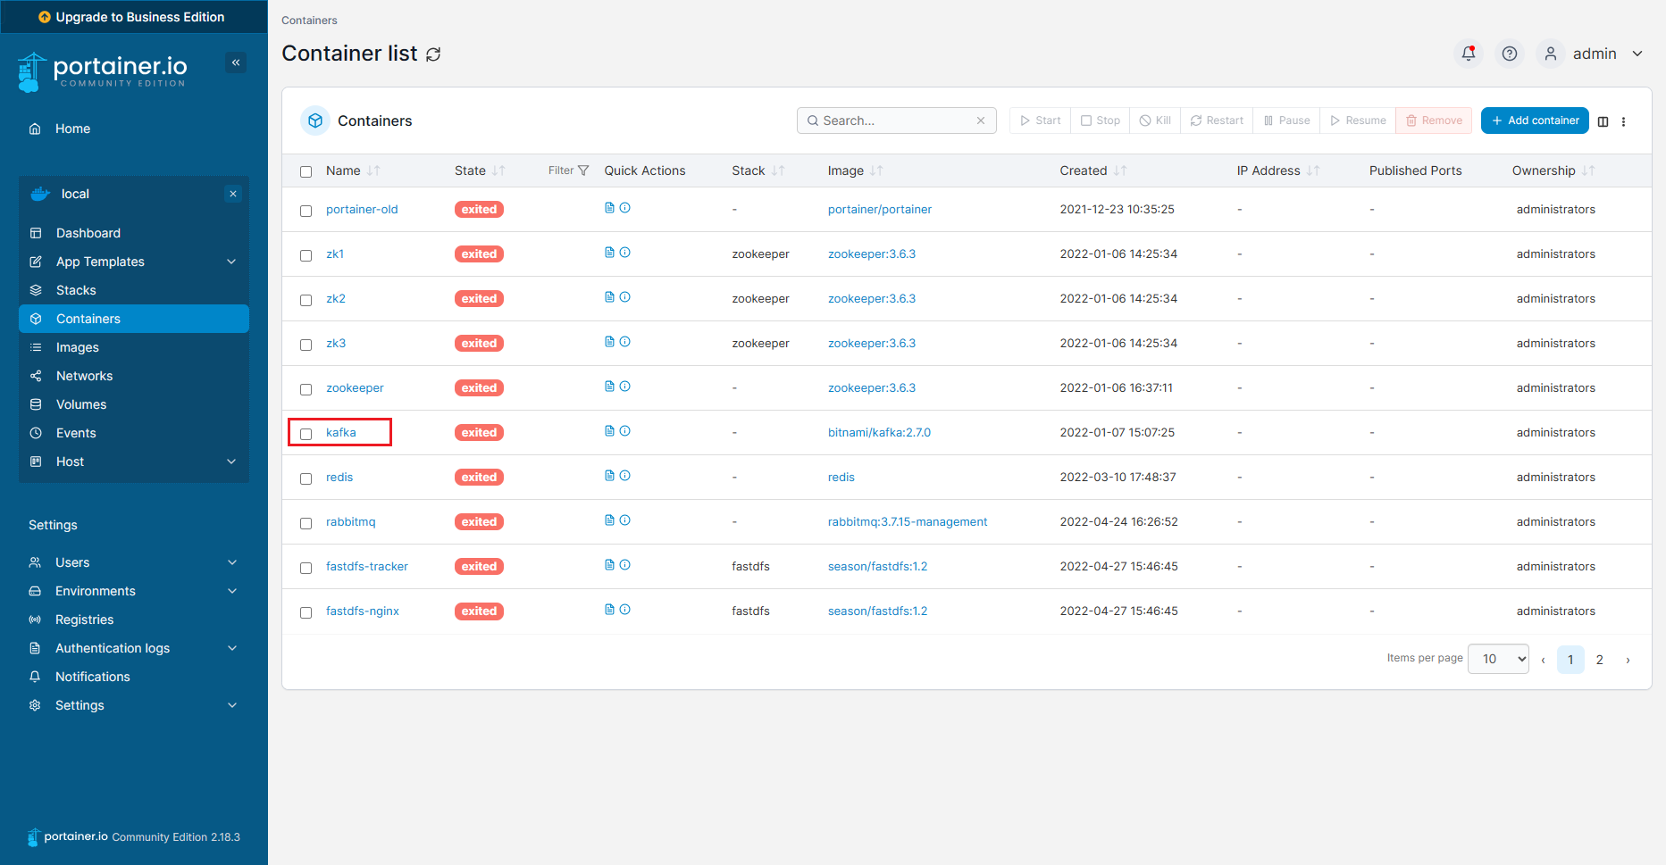The height and width of the screenshot is (865, 1666).
Task: Open logs icon for portainer-old
Action: click(609, 208)
